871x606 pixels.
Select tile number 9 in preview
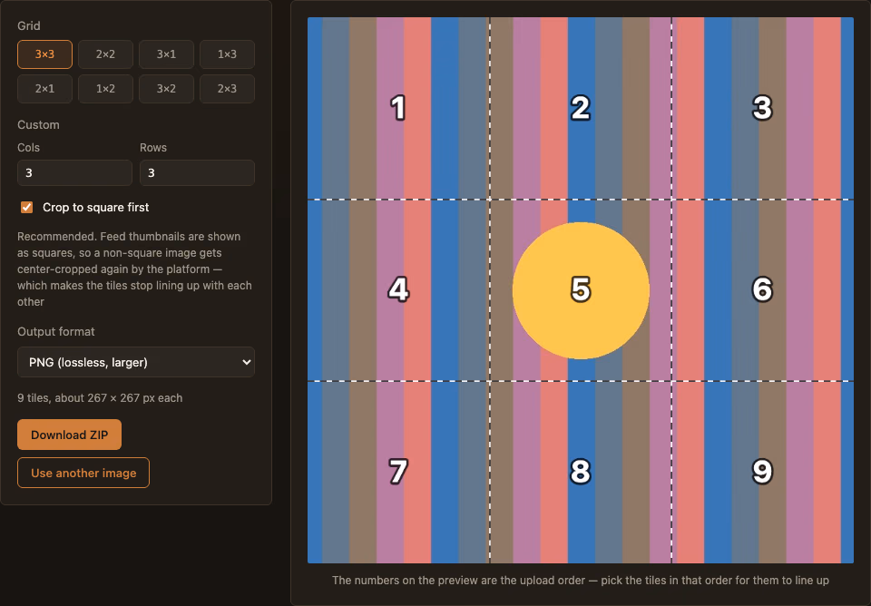coord(762,472)
